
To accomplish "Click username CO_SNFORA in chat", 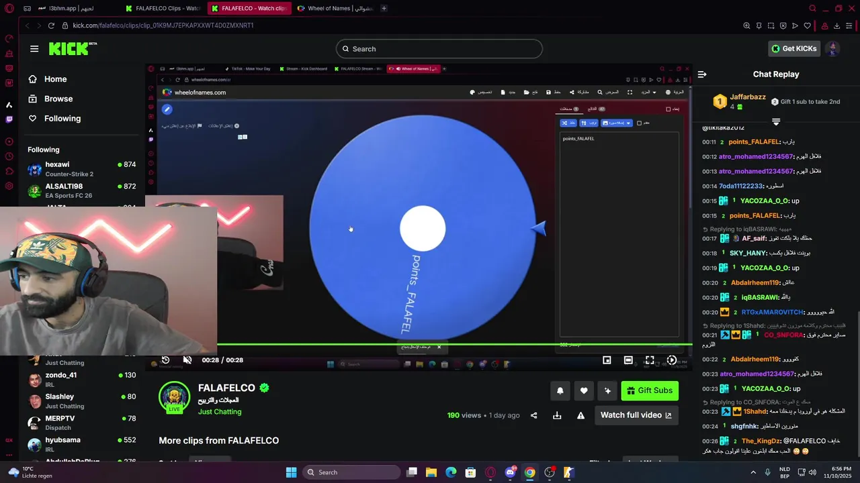I will tap(783, 335).
